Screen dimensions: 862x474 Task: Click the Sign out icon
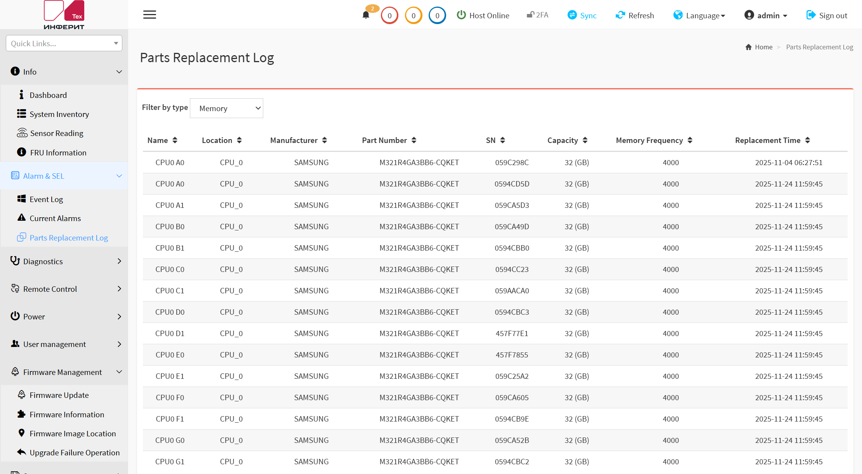pos(811,15)
